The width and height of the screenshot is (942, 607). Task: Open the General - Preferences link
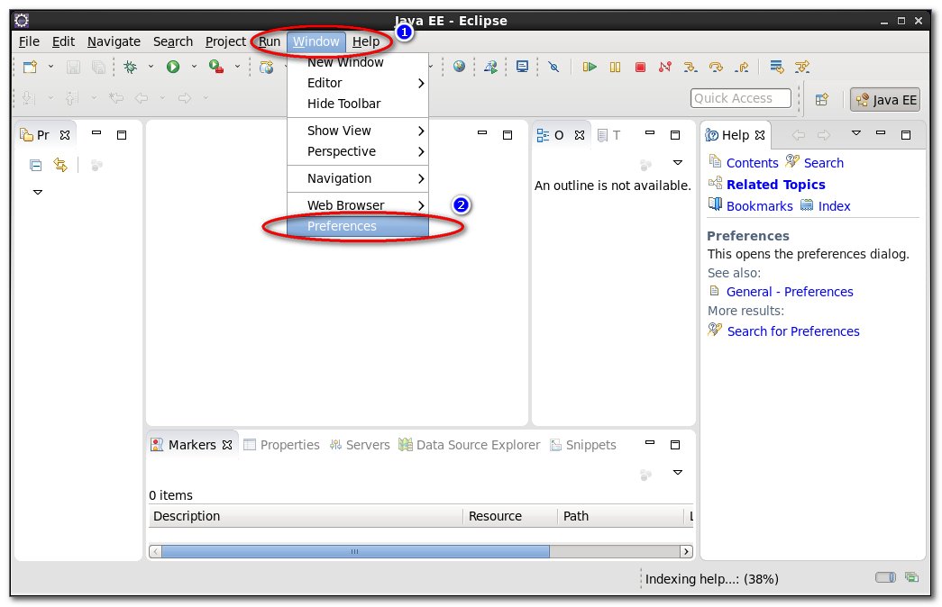(x=790, y=292)
